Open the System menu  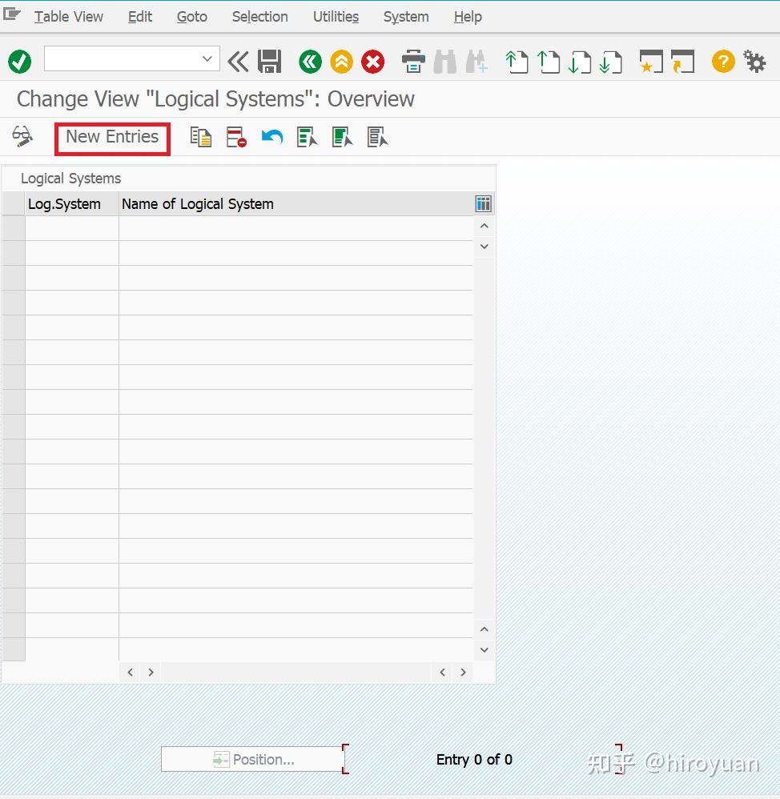tap(406, 17)
